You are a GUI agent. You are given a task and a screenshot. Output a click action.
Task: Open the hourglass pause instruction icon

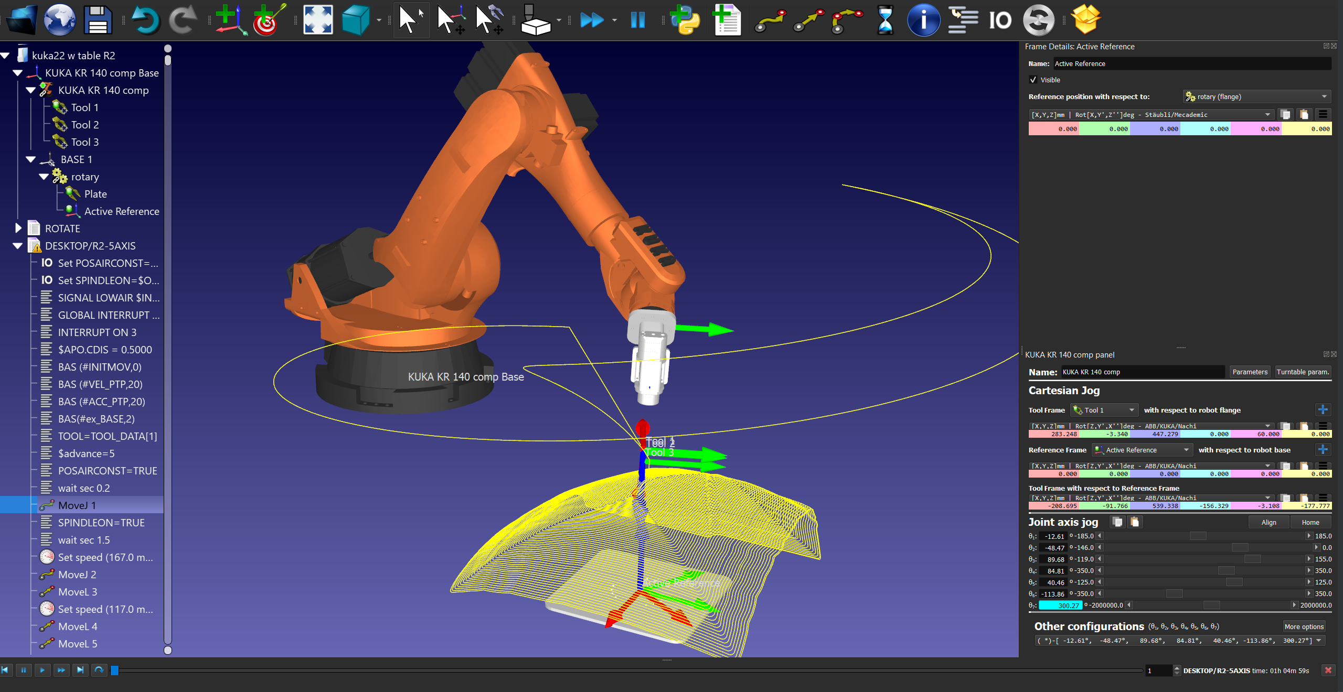[885, 20]
